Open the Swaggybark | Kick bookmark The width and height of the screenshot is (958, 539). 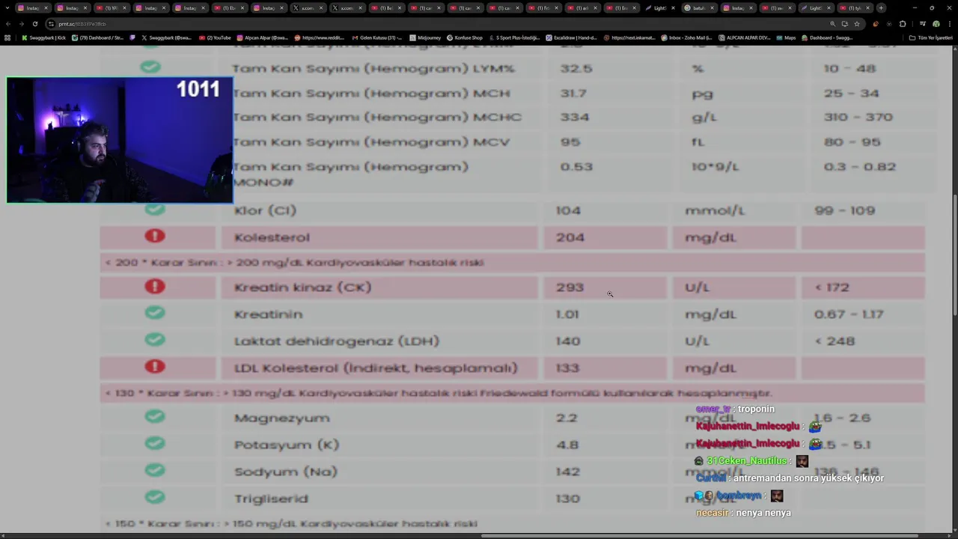43,37
